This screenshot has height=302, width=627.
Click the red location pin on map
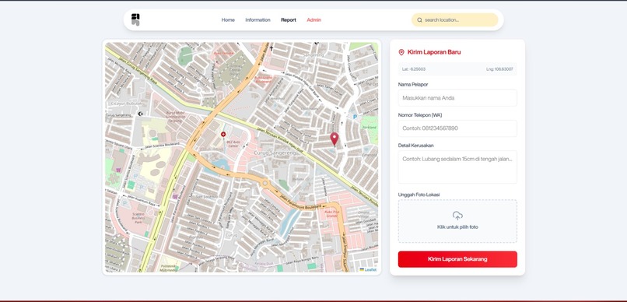(x=335, y=139)
